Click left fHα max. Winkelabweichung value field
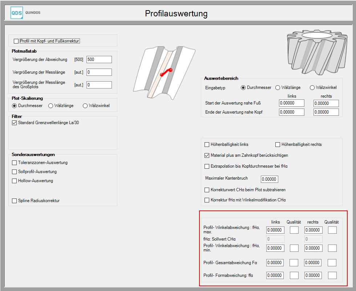The width and height of the screenshot is (356, 291). [x=275, y=230]
